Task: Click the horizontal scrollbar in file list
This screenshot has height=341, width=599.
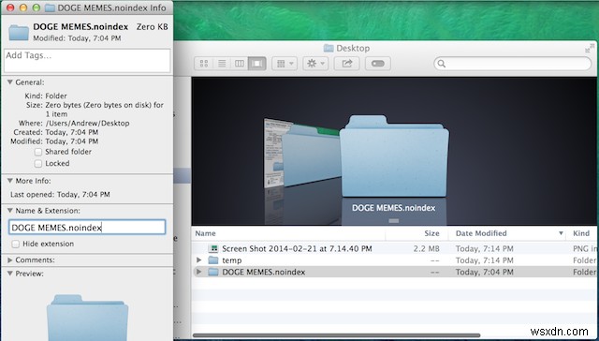Action: (336, 335)
